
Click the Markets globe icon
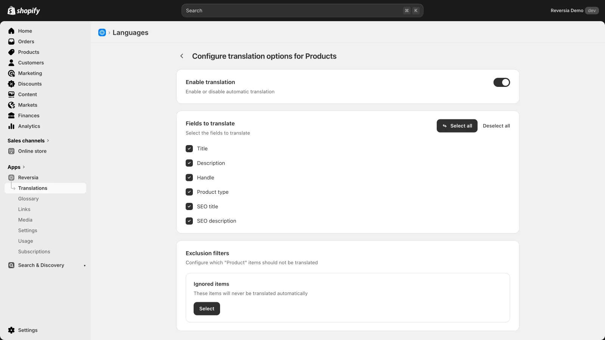(x=11, y=105)
